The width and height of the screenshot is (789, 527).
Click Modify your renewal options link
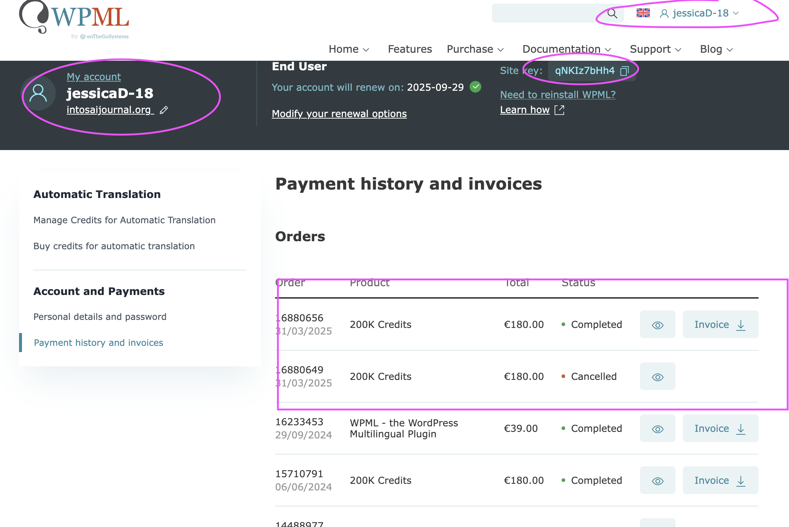point(339,114)
